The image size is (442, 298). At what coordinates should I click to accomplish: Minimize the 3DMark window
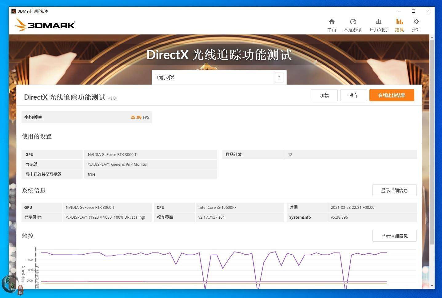[400, 11]
